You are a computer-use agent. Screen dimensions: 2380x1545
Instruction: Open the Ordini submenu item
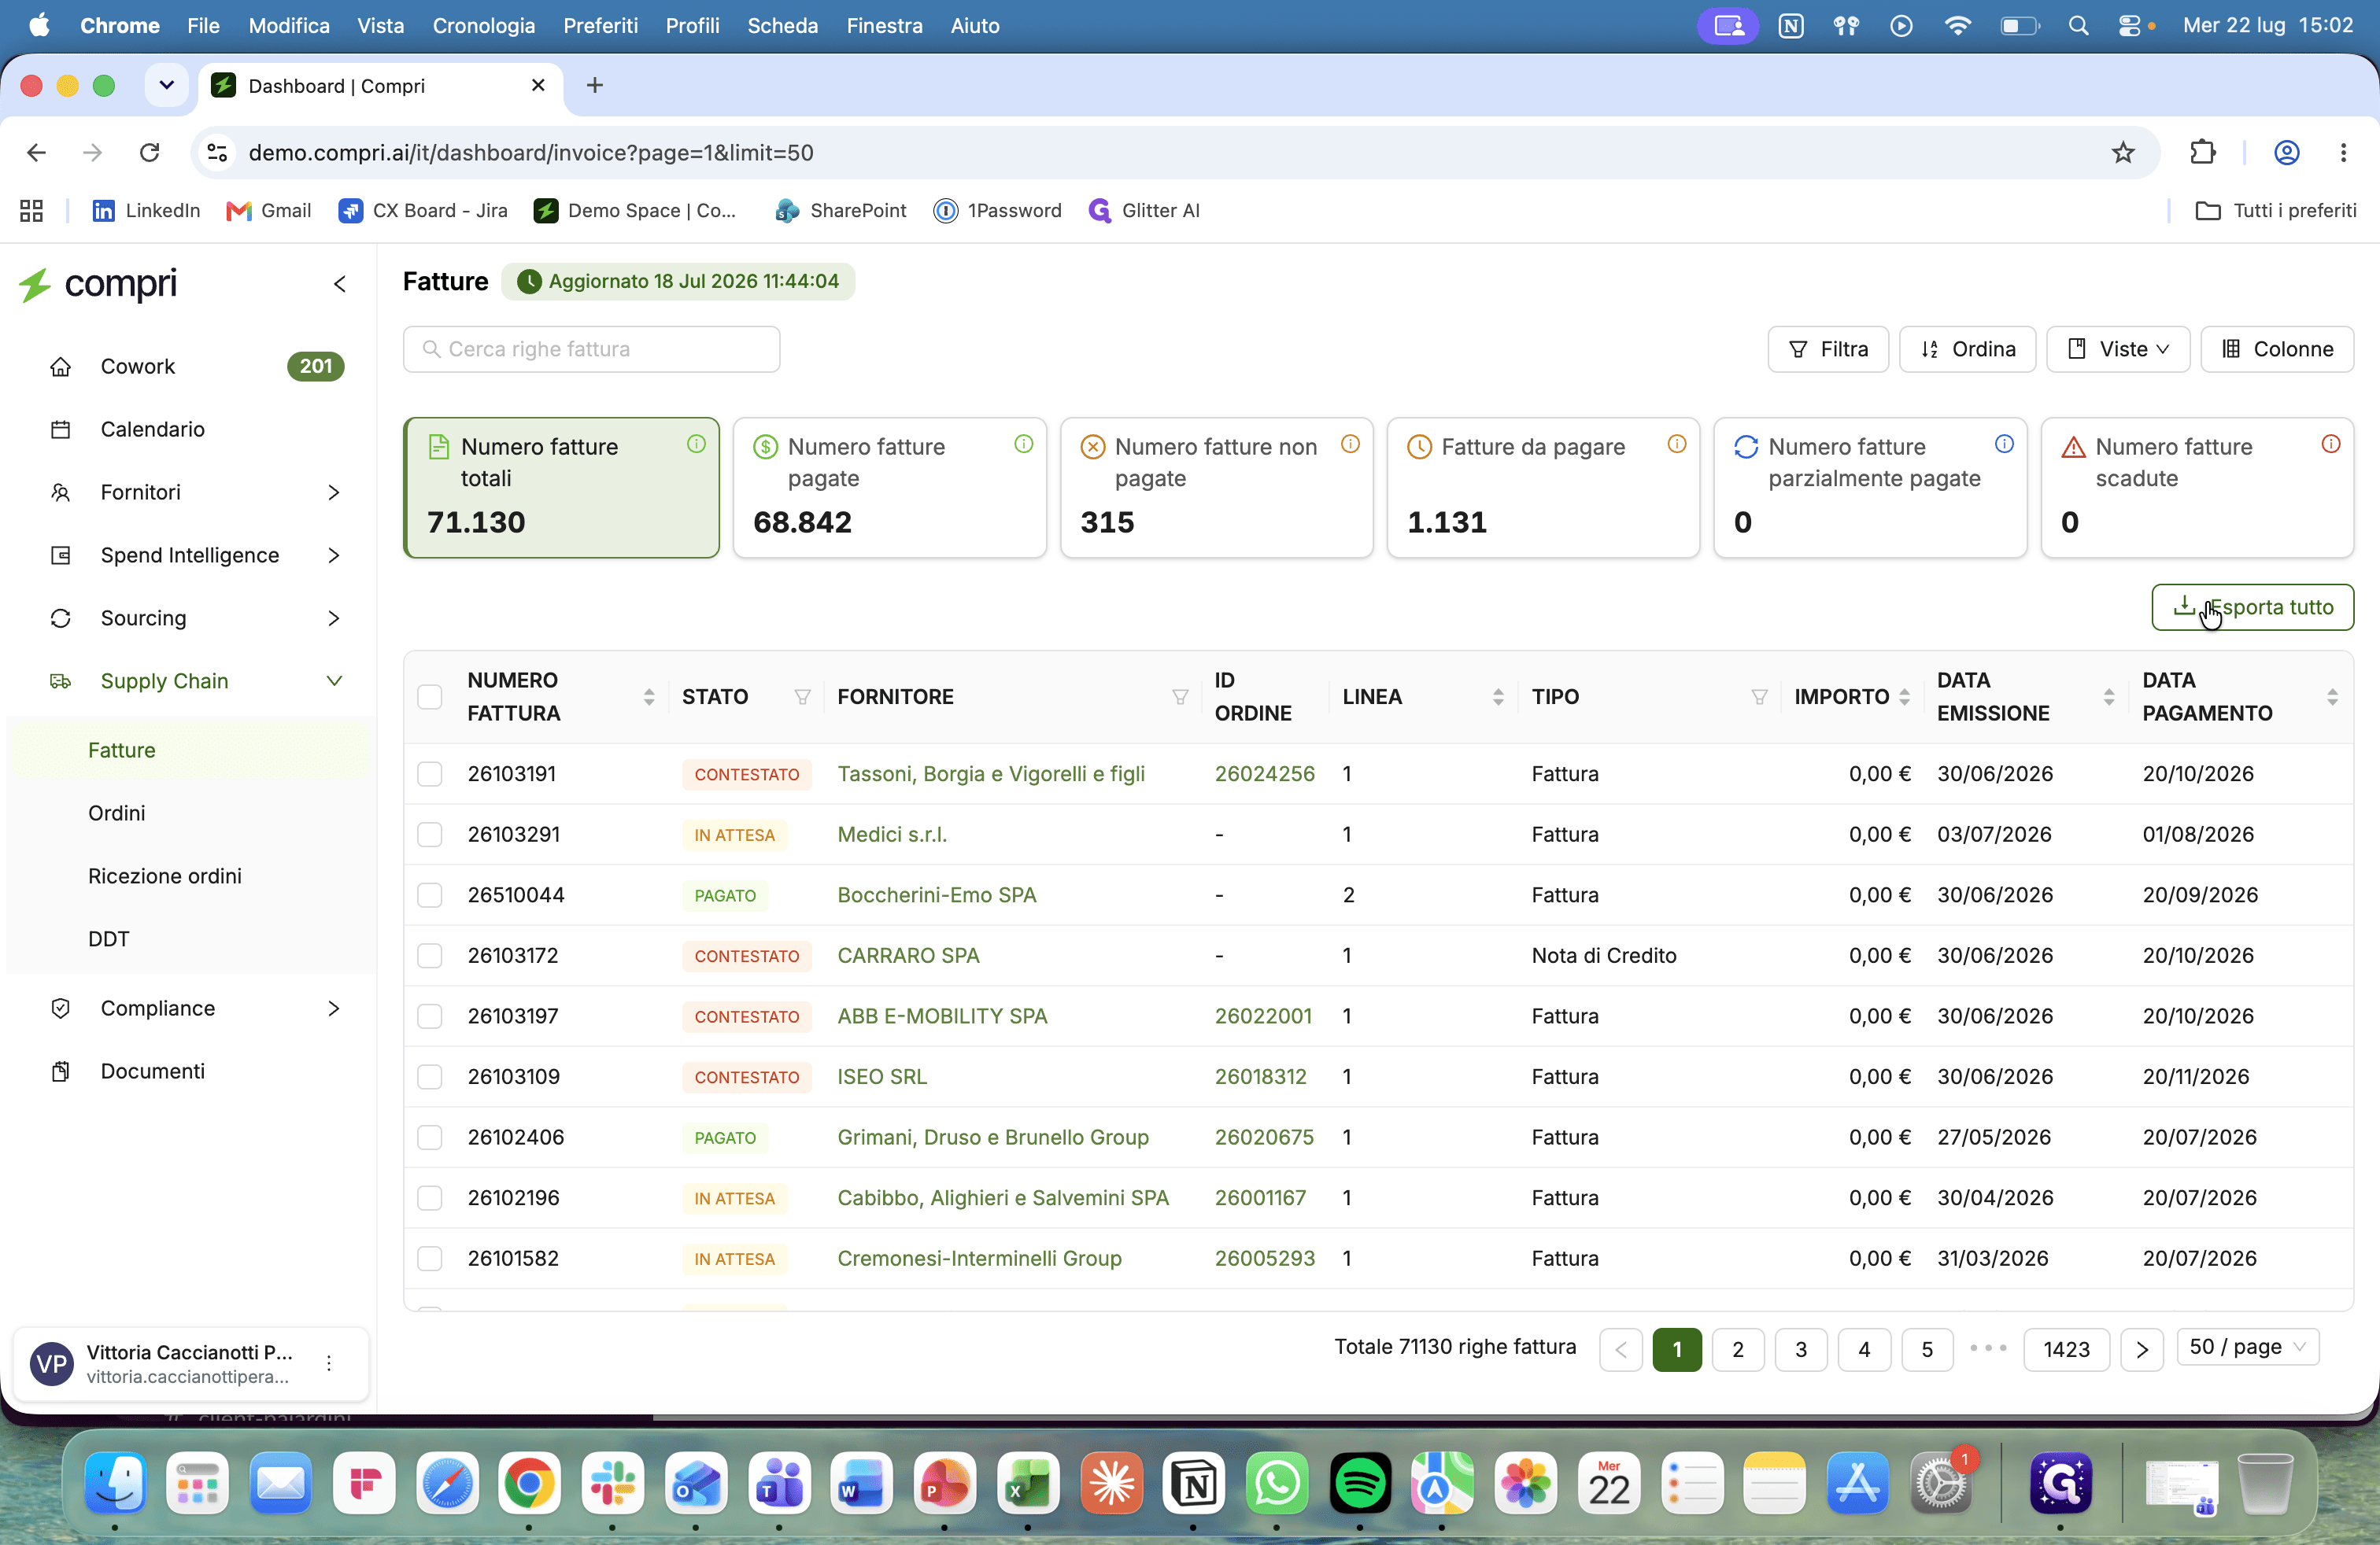(117, 813)
